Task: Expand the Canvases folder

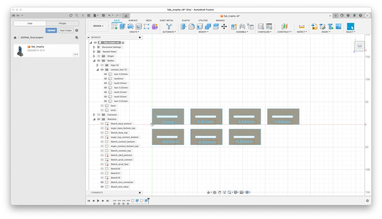Action: (x=94, y=115)
